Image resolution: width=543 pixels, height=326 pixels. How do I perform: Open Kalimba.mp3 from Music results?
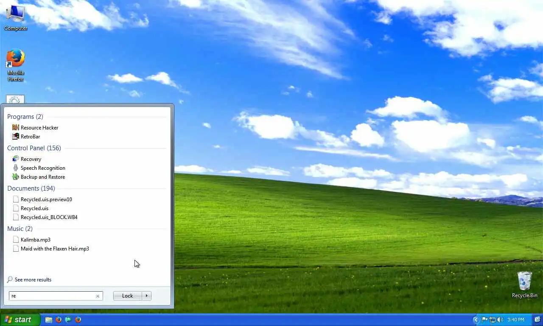pyautogui.click(x=32, y=239)
